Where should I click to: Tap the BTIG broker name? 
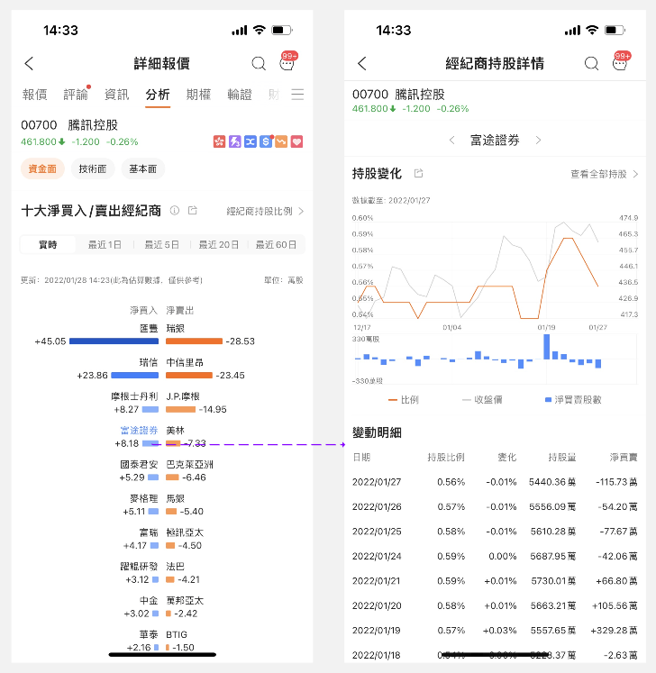click(x=177, y=634)
